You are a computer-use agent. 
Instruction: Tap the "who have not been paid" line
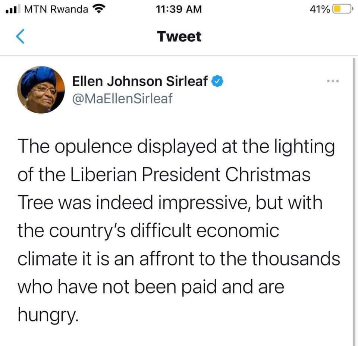151,287
